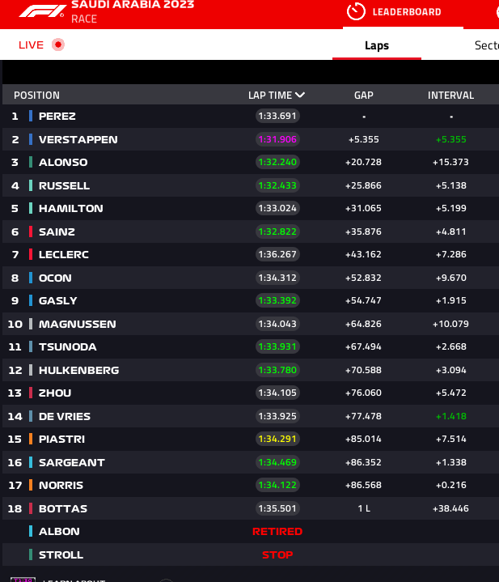Image resolution: width=499 pixels, height=582 pixels.
Task: Click the GAP column header
Action: coord(364,96)
